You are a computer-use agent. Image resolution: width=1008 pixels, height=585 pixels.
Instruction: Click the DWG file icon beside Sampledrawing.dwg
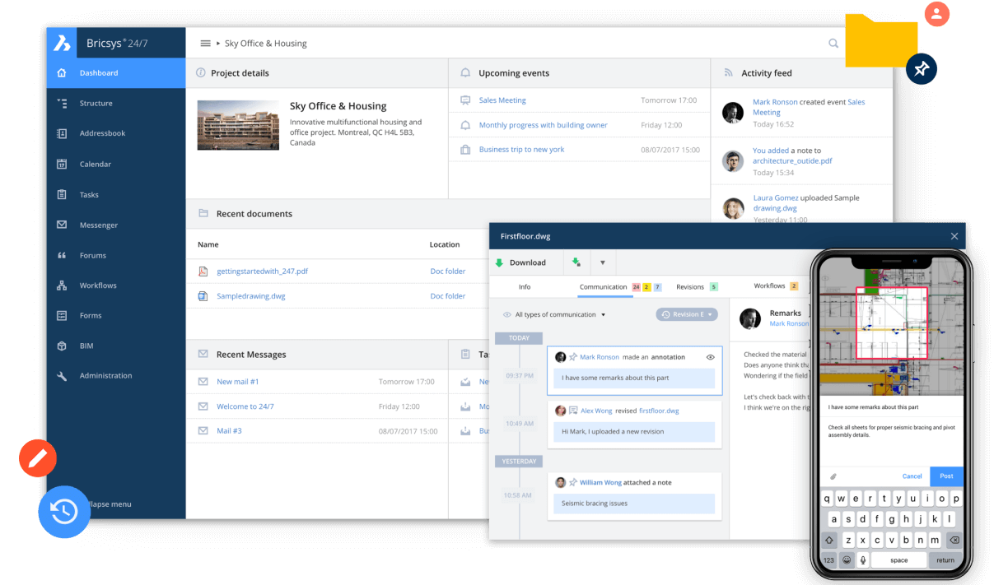tap(203, 295)
